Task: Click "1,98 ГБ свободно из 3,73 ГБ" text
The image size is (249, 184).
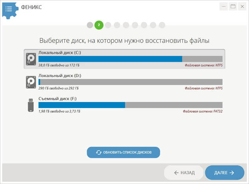Action: coord(59,111)
